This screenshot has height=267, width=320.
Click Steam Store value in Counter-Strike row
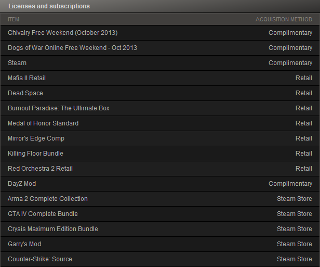(x=295, y=259)
